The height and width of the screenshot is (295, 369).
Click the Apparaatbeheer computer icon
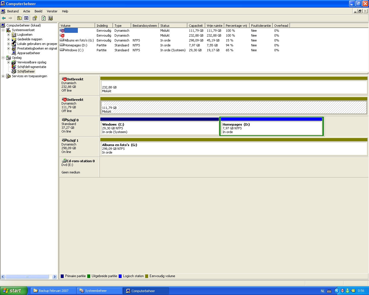pos(14,53)
